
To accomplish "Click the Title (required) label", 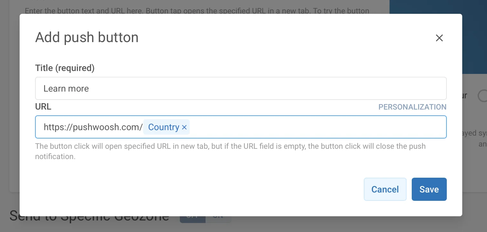I will pos(65,68).
